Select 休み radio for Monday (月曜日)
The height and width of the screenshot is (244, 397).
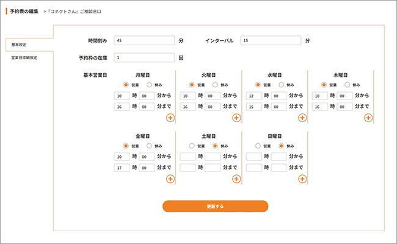[x=149, y=85]
